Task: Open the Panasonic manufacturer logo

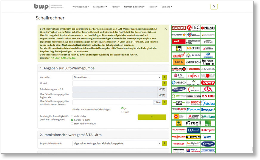Action: click(x=178, y=150)
